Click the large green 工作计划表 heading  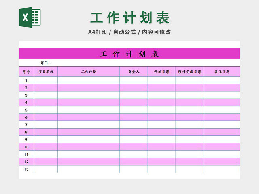click(x=129, y=18)
